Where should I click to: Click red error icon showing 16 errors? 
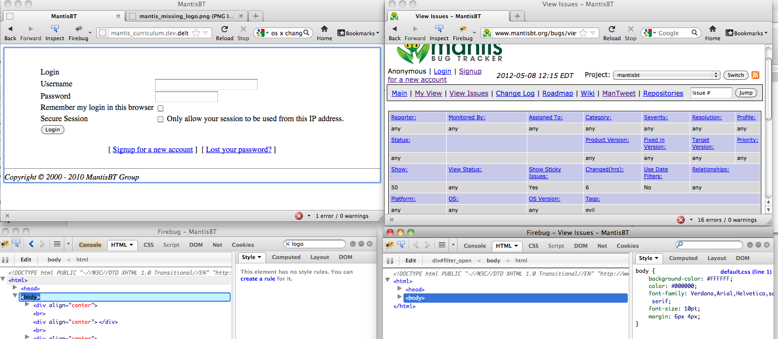[x=681, y=220]
